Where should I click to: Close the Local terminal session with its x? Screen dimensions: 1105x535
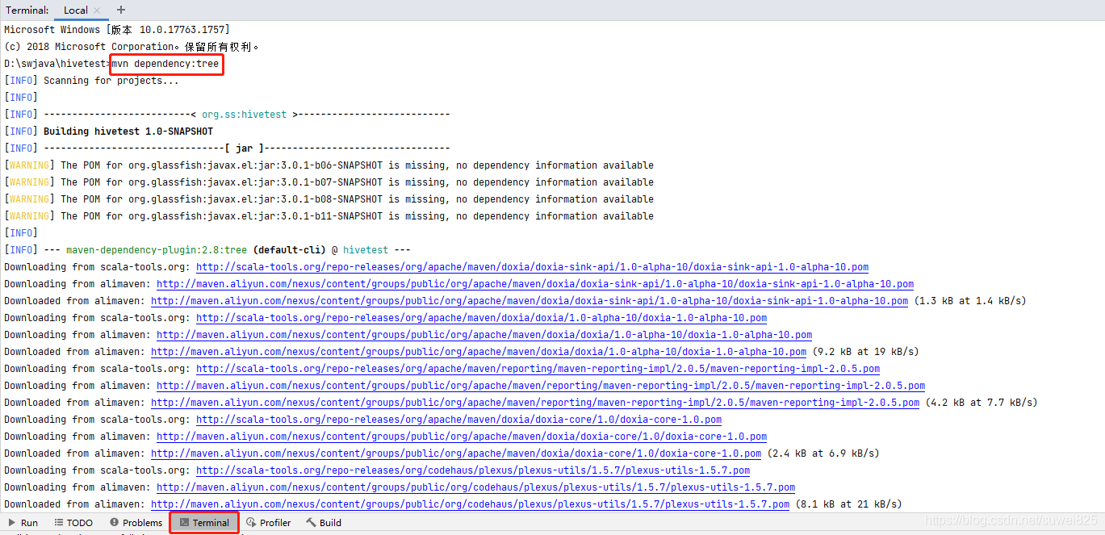(x=96, y=10)
